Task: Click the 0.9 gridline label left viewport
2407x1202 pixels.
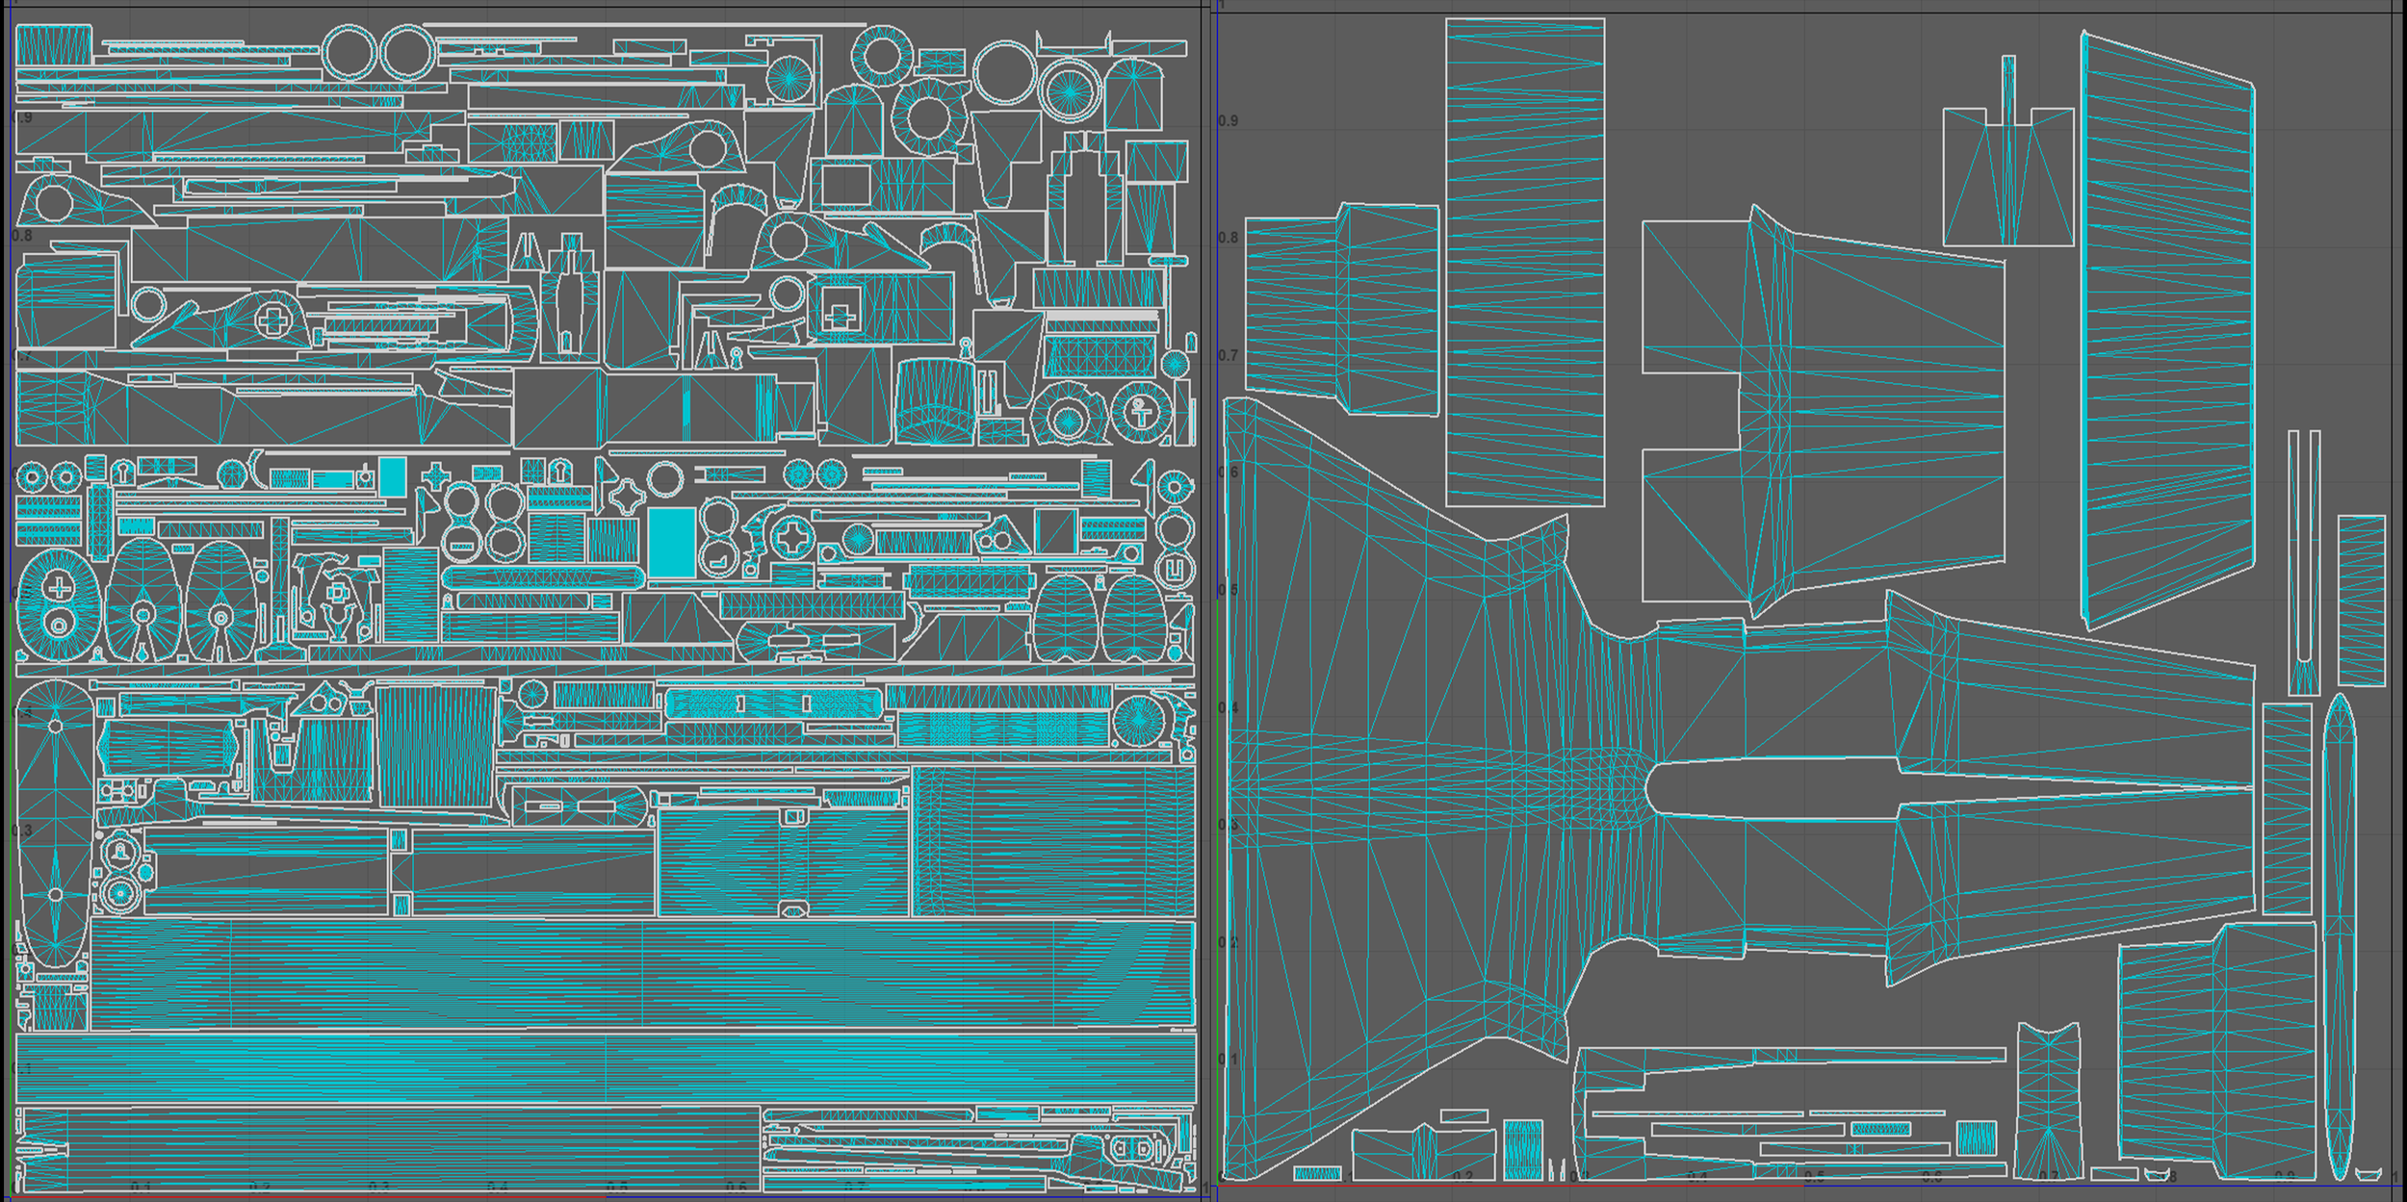Action: point(21,117)
